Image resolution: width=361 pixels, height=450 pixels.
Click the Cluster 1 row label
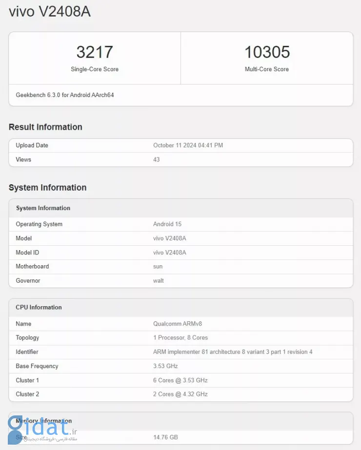27,380
